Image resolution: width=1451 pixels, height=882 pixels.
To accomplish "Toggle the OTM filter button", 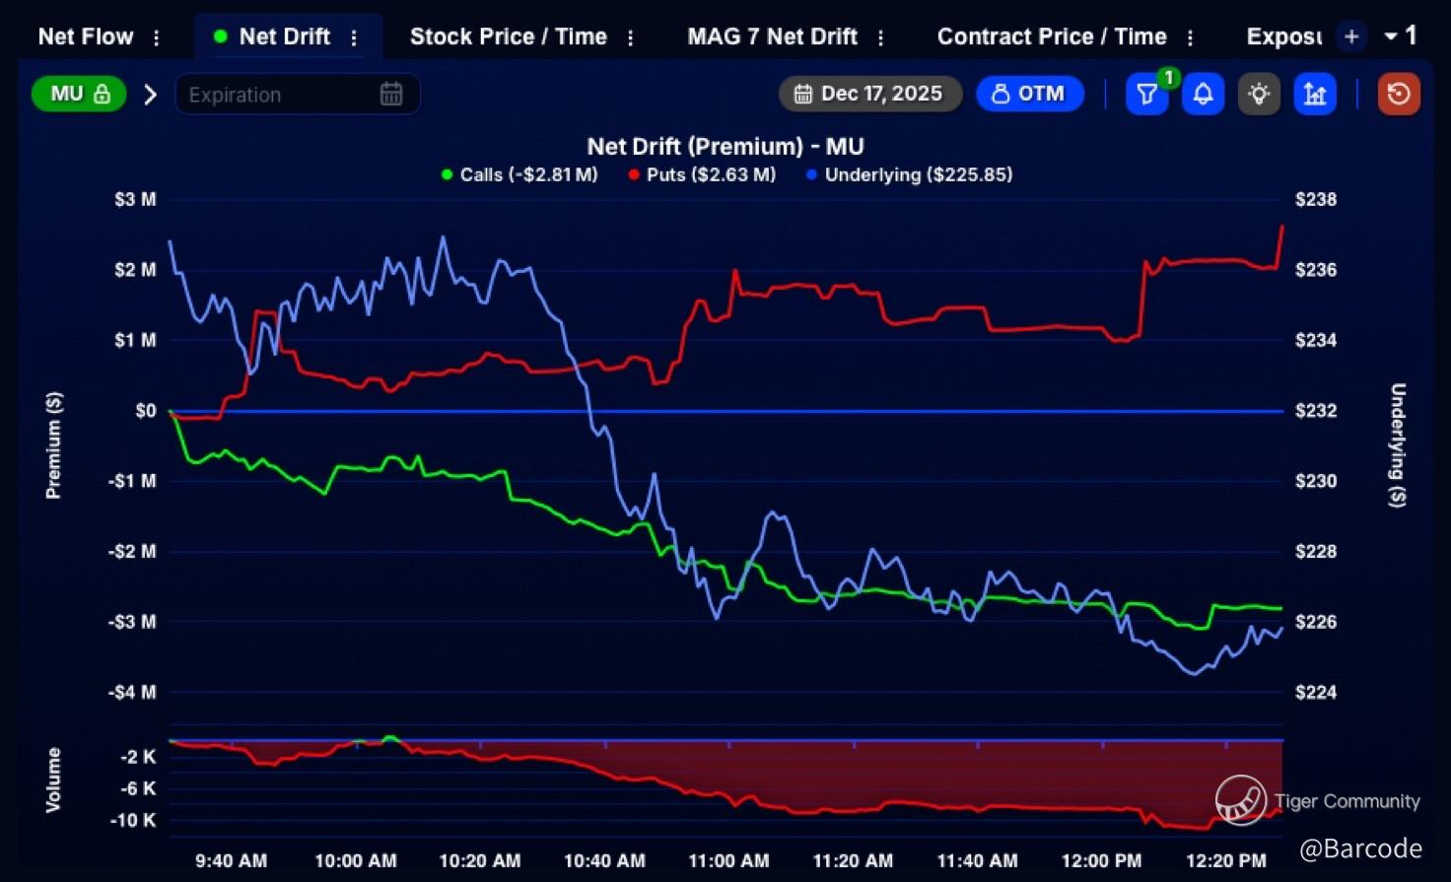I will (x=1030, y=94).
